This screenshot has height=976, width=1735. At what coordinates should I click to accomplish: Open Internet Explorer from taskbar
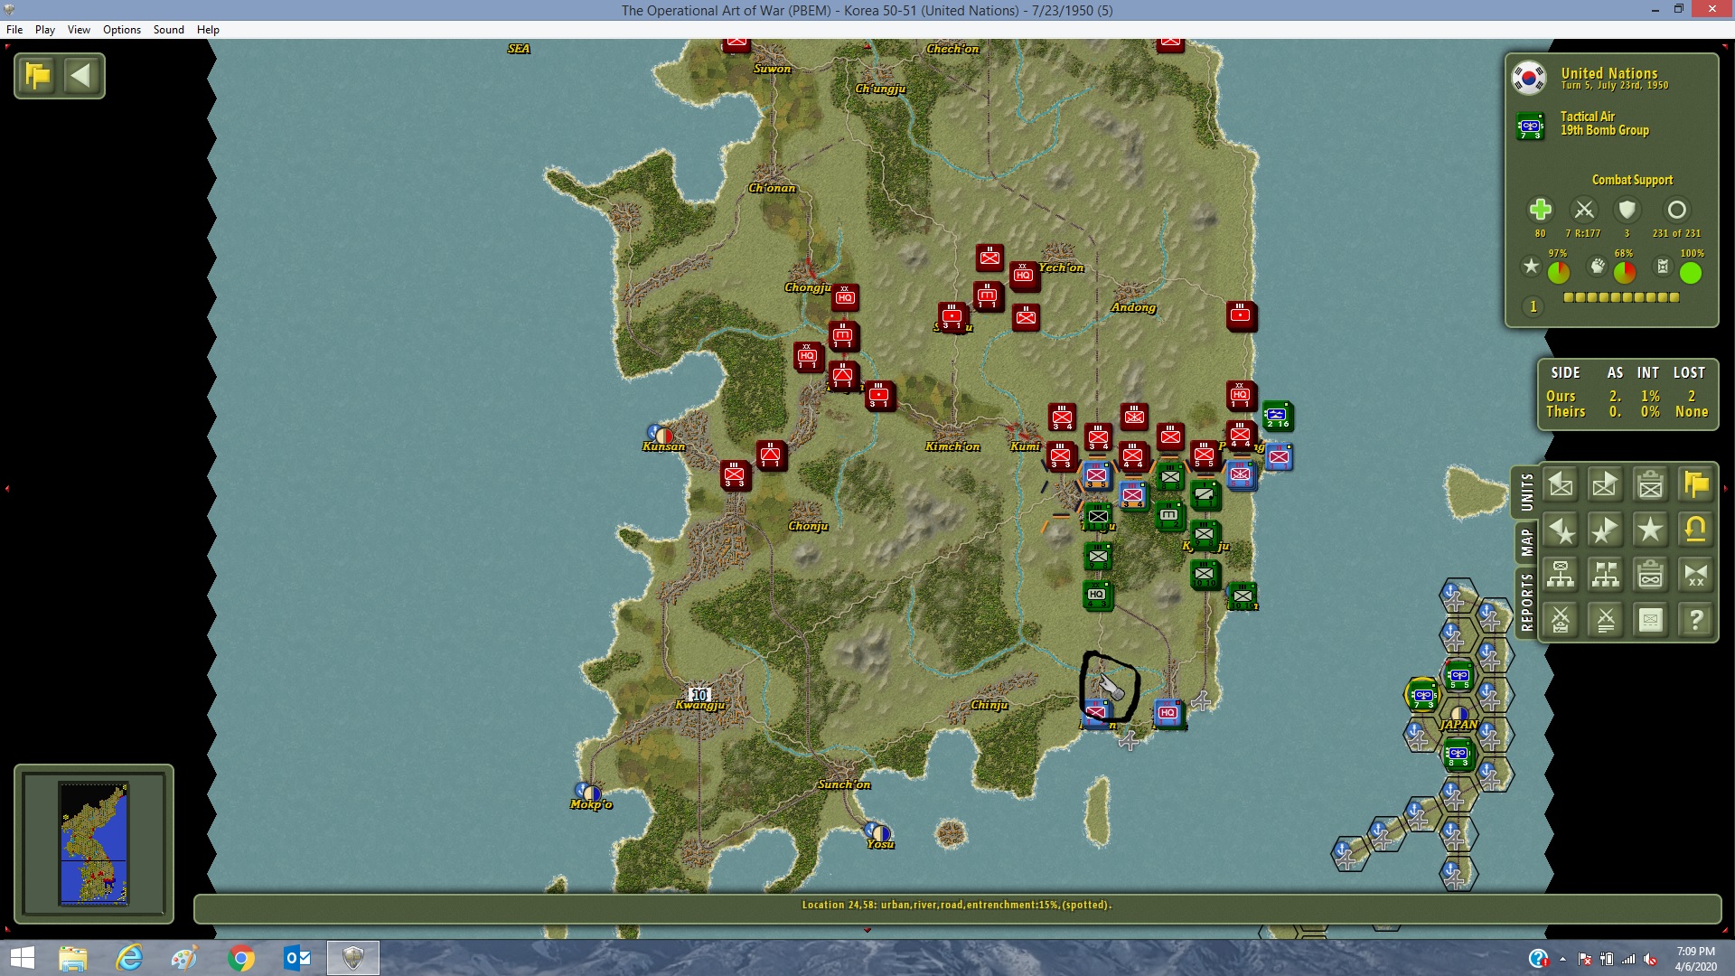click(x=129, y=958)
